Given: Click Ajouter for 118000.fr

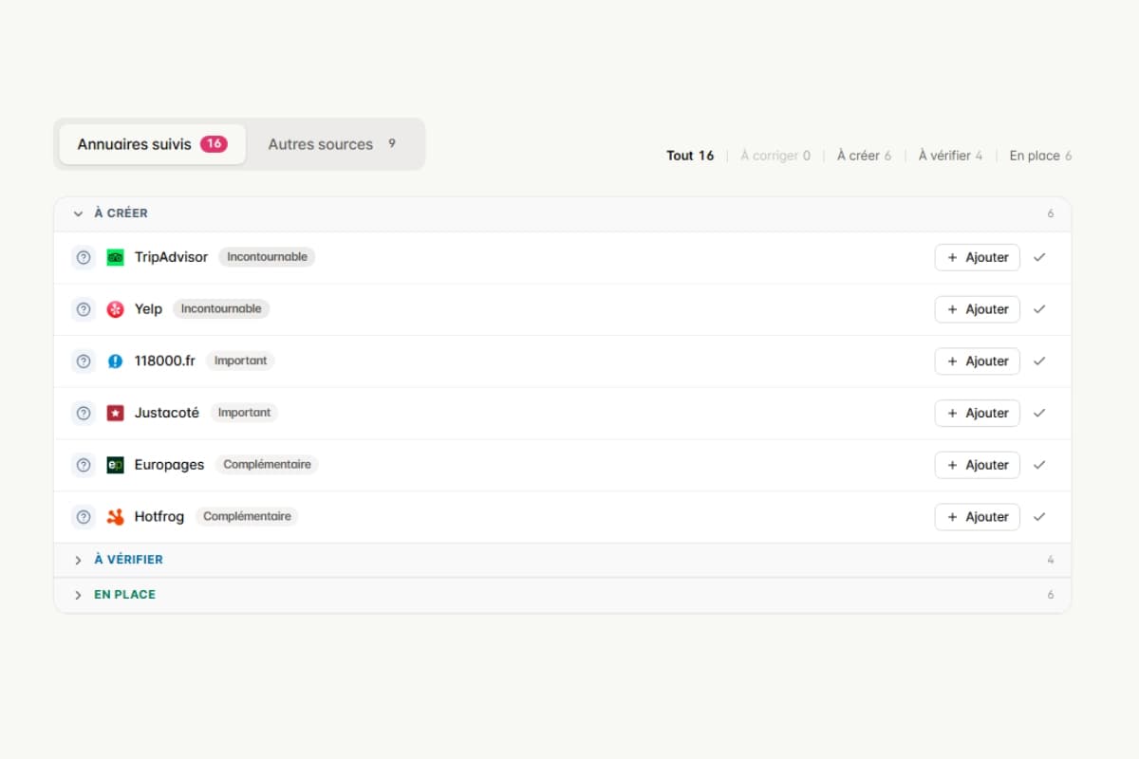Looking at the screenshot, I should click(x=978, y=361).
